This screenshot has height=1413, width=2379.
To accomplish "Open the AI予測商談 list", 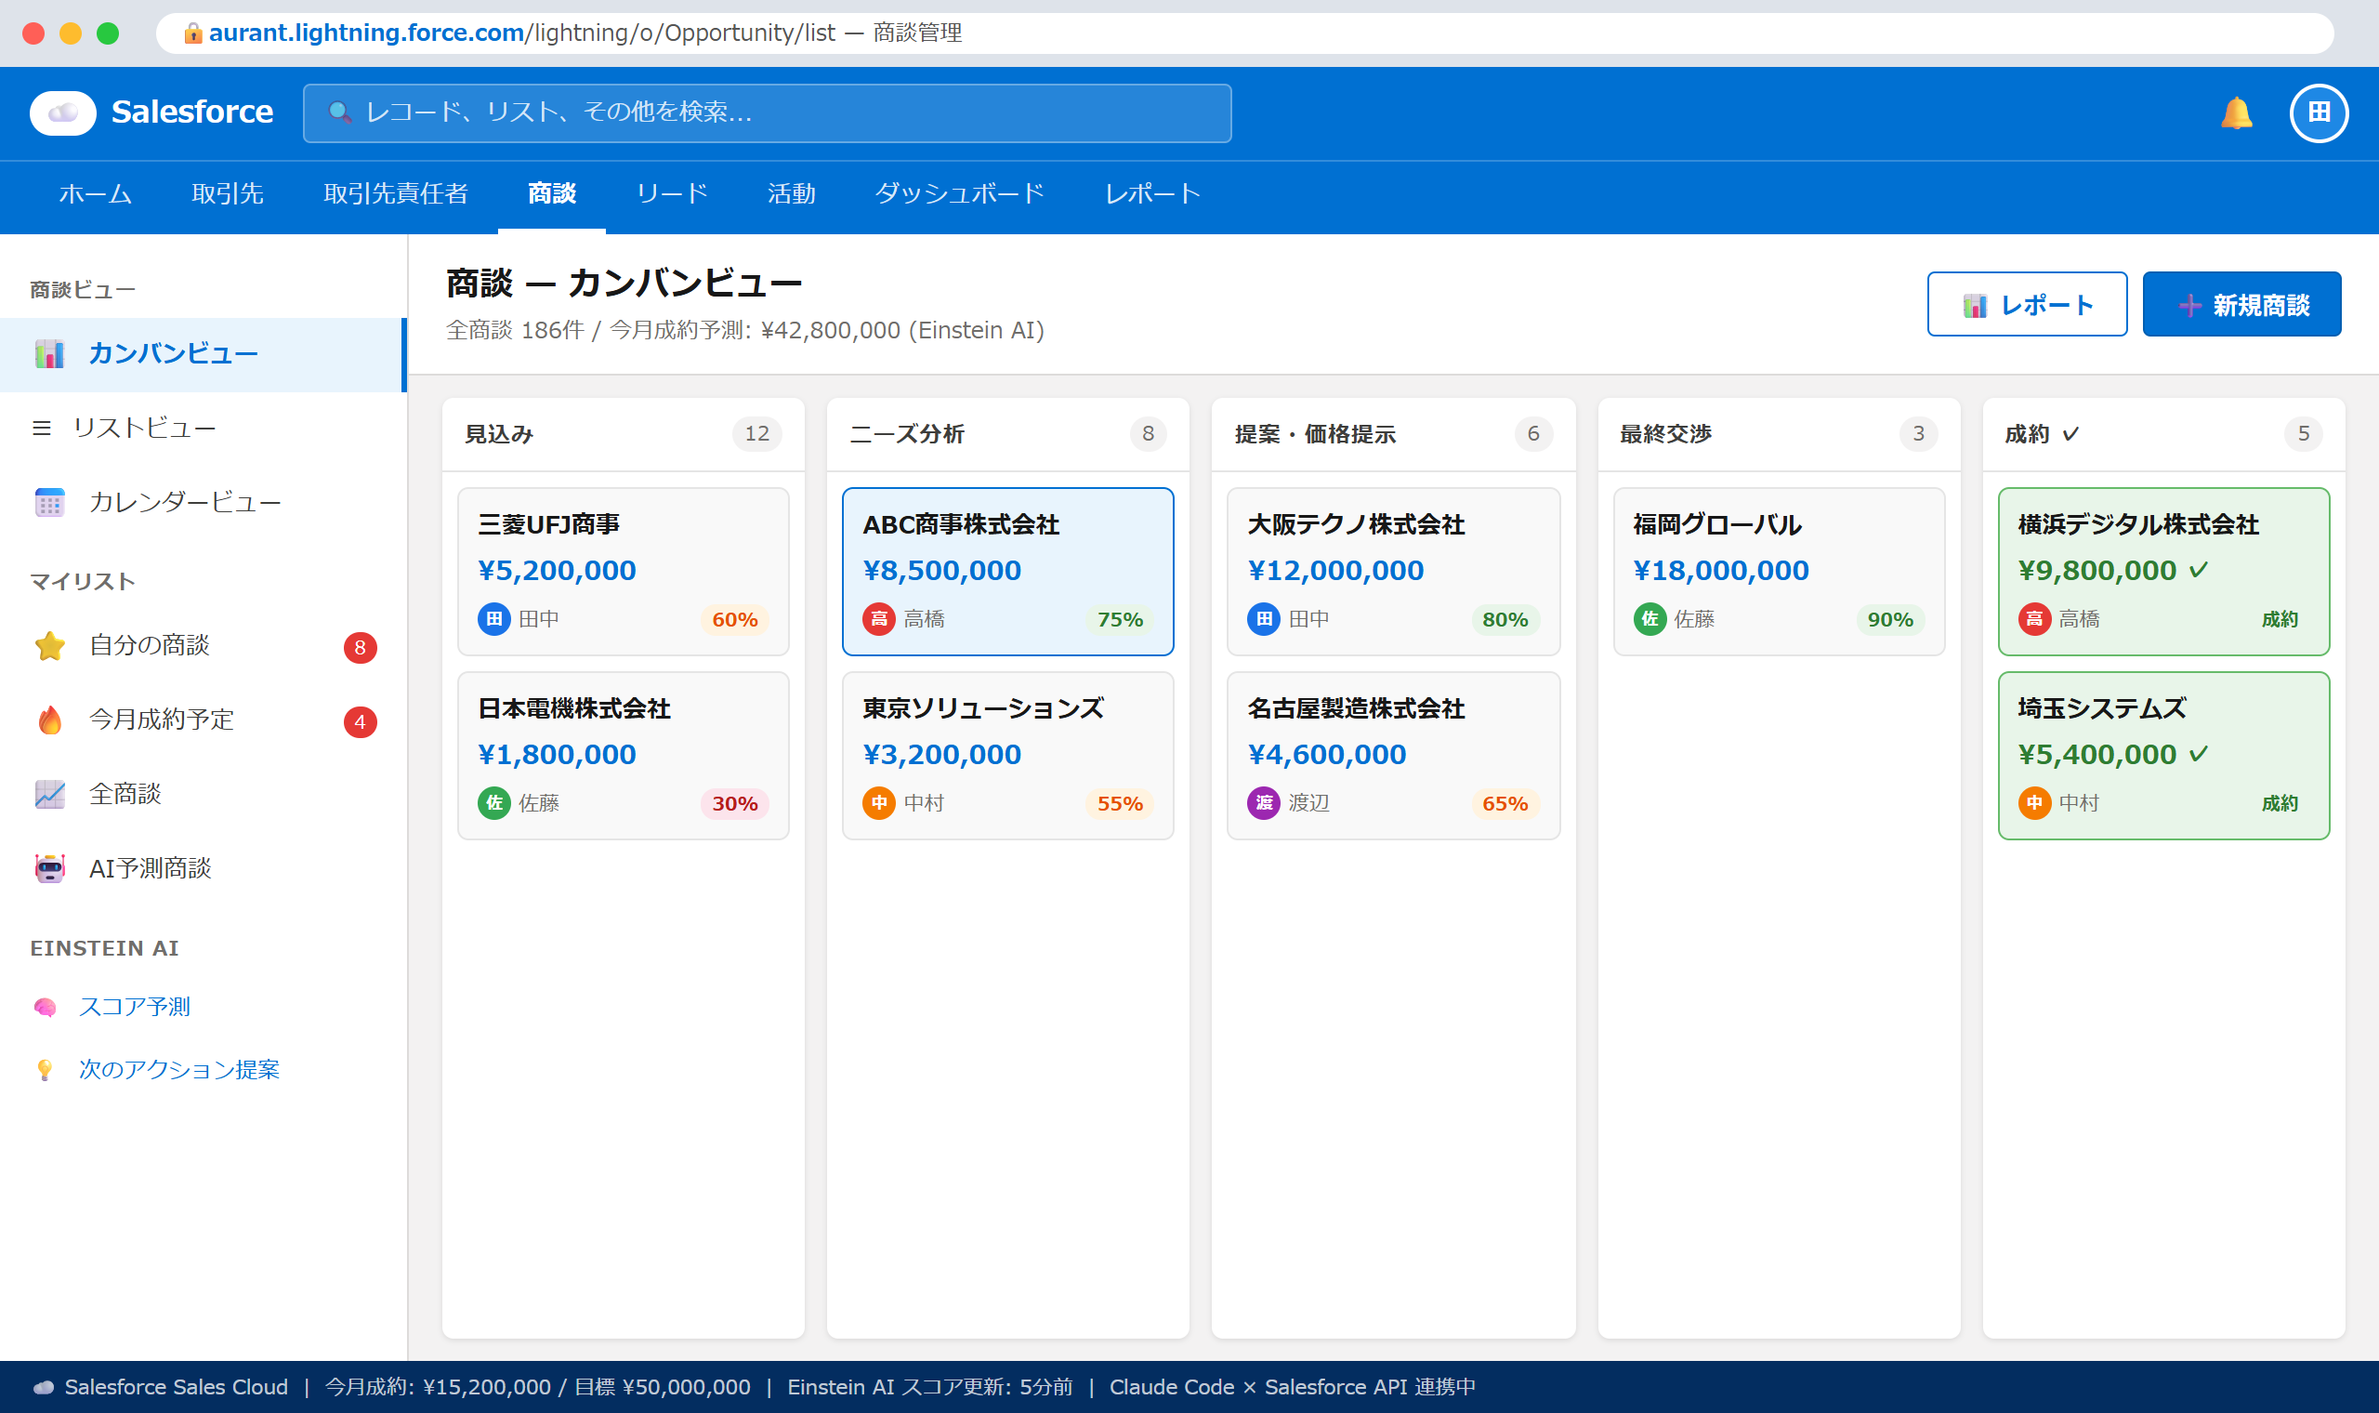I will click(x=203, y=868).
